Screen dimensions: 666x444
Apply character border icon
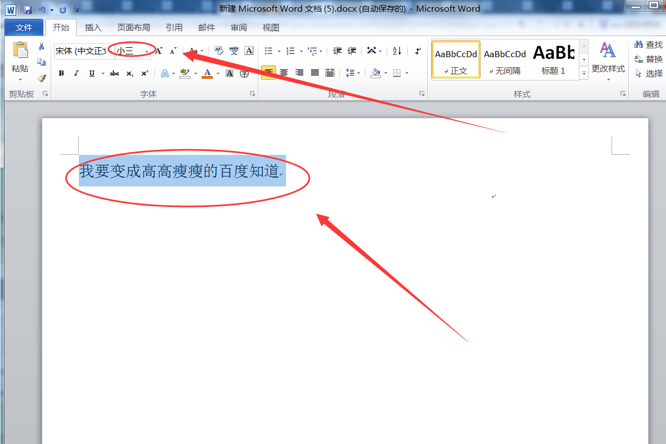point(249,51)
